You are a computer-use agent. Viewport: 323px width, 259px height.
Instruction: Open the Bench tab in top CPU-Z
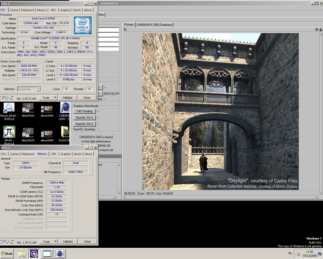coord(77,10)
